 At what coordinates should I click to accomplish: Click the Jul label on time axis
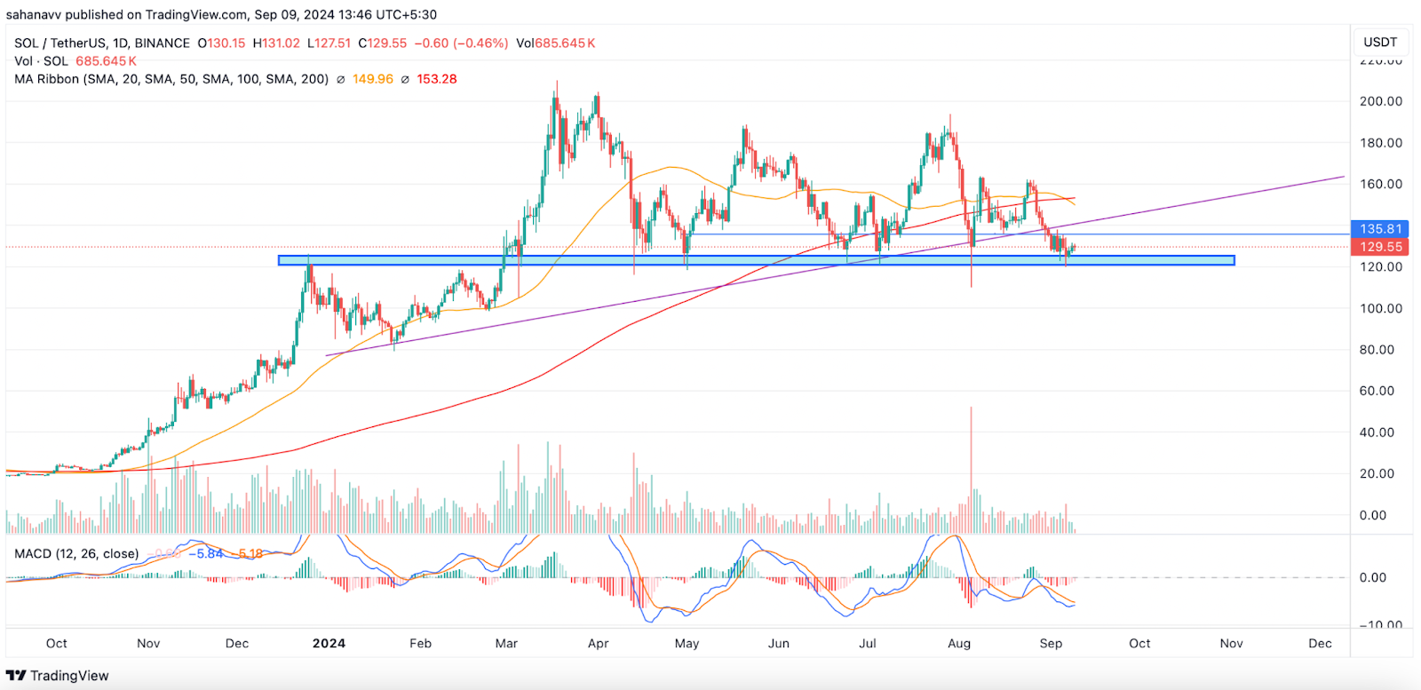(x=868, y=644)
